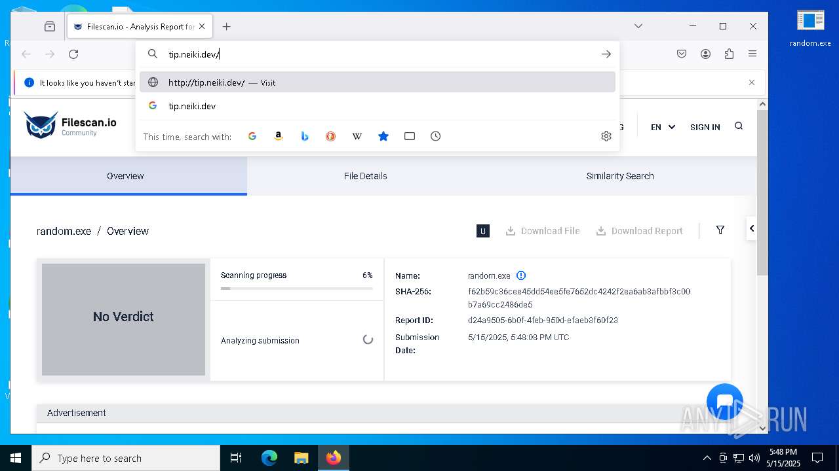This screenshot has width=839, height=471.
Task: Open the site search magnifier
Action: click(739, 126)
